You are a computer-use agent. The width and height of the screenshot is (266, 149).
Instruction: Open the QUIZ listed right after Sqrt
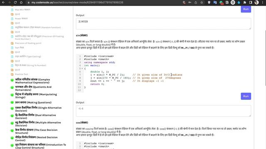17,52
